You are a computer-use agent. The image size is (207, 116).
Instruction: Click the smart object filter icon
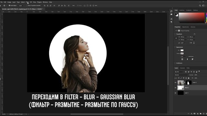tap(196, 72)
